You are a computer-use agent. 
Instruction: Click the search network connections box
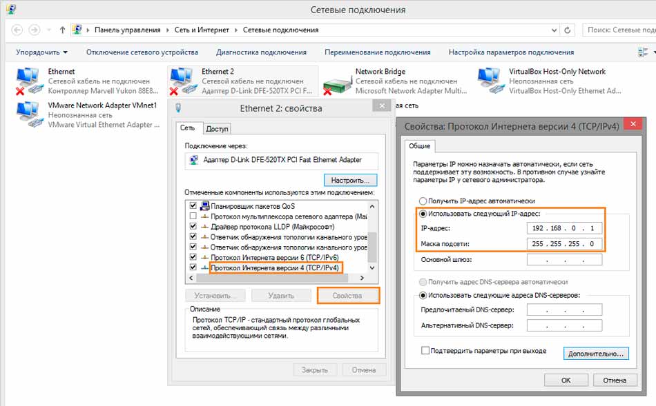(619, 30)
